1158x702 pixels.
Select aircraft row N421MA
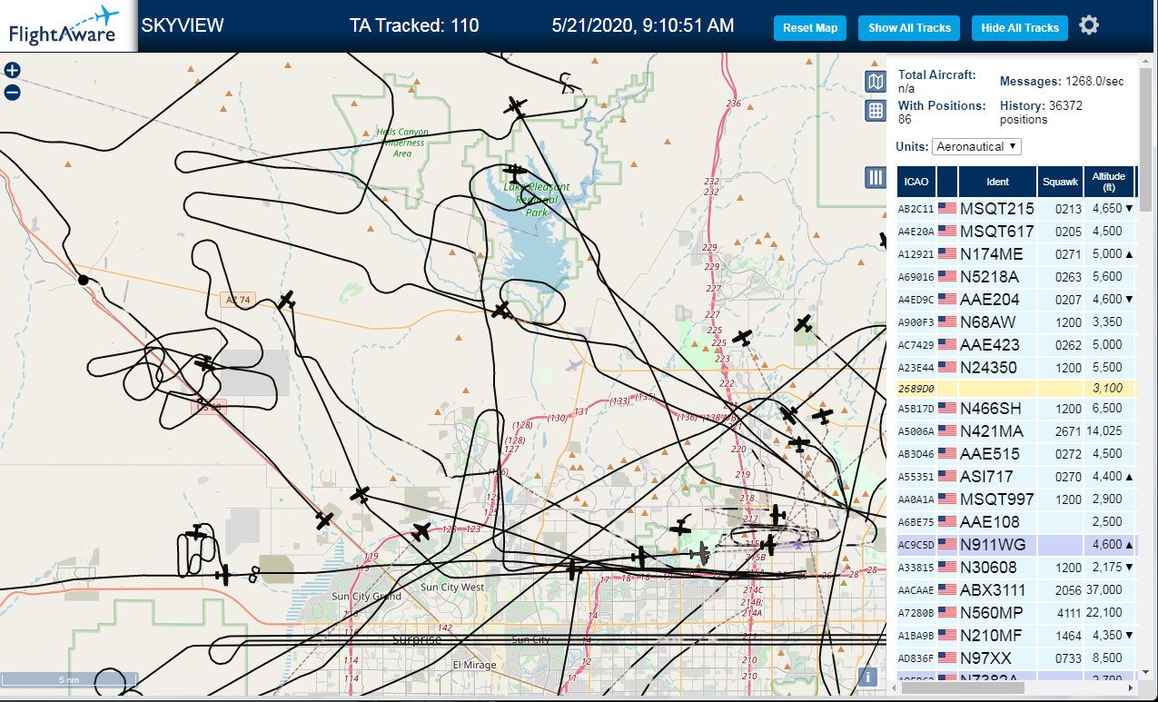1015,431
